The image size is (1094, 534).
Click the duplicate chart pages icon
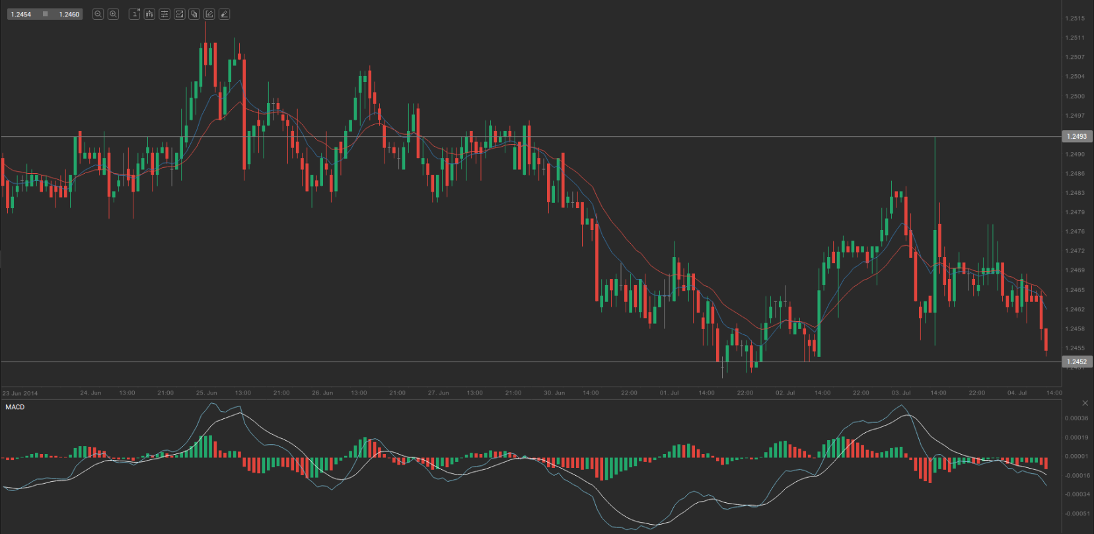coord(194,14)
